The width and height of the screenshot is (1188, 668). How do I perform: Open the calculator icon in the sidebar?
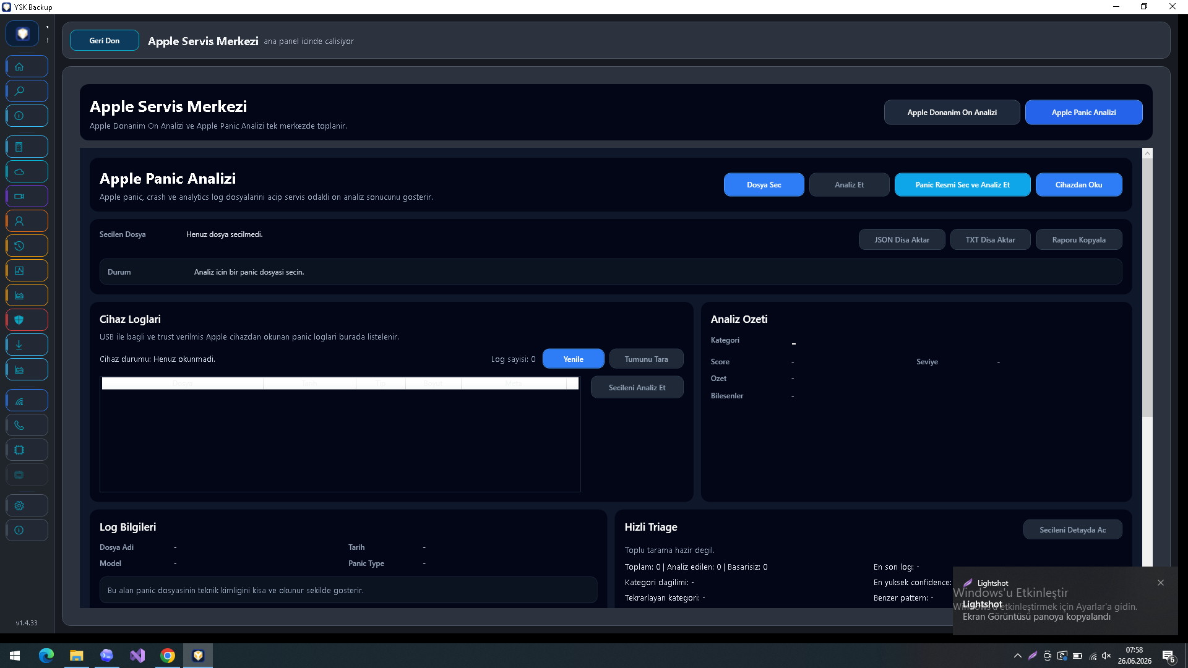27,147
